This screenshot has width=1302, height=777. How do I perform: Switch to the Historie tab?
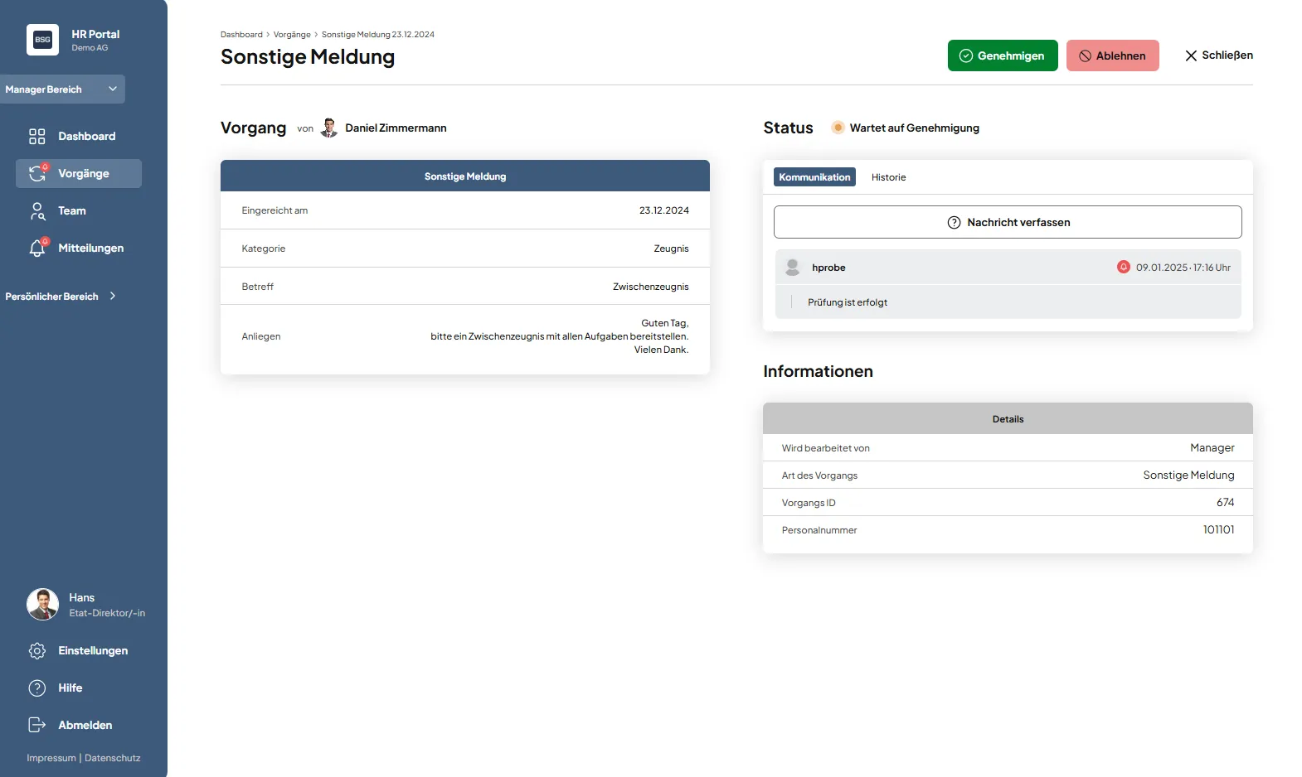888,177
